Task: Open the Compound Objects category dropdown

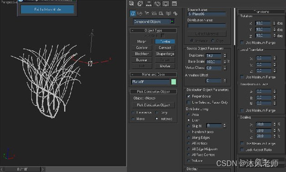Action: pos(172,21)
